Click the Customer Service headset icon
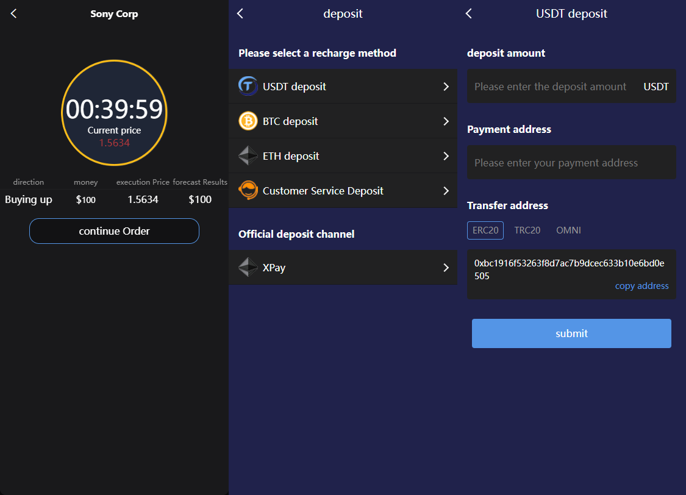The width and height of the screenshot is (686, 495). pos(248,191)
